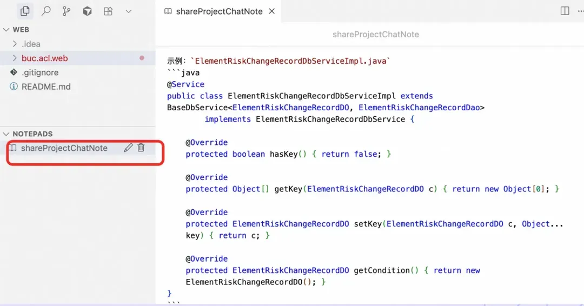Open the Source Control branch icon

tap(67, 11)
